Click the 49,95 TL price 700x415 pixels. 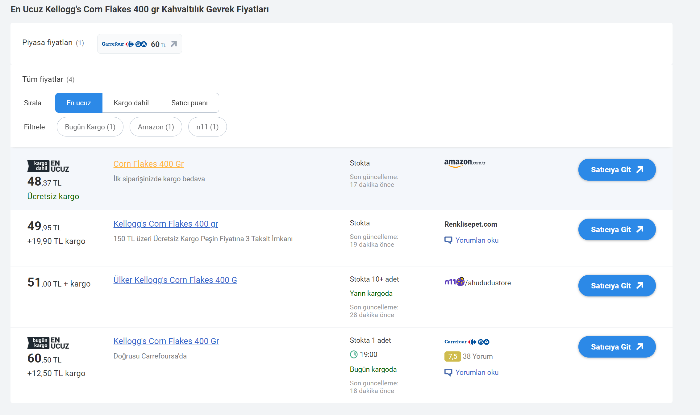click(44, 226)
